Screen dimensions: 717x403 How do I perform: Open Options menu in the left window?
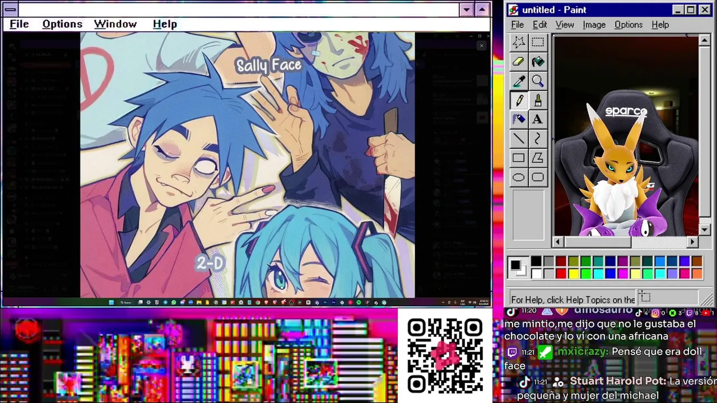click(x=62, y=24)
